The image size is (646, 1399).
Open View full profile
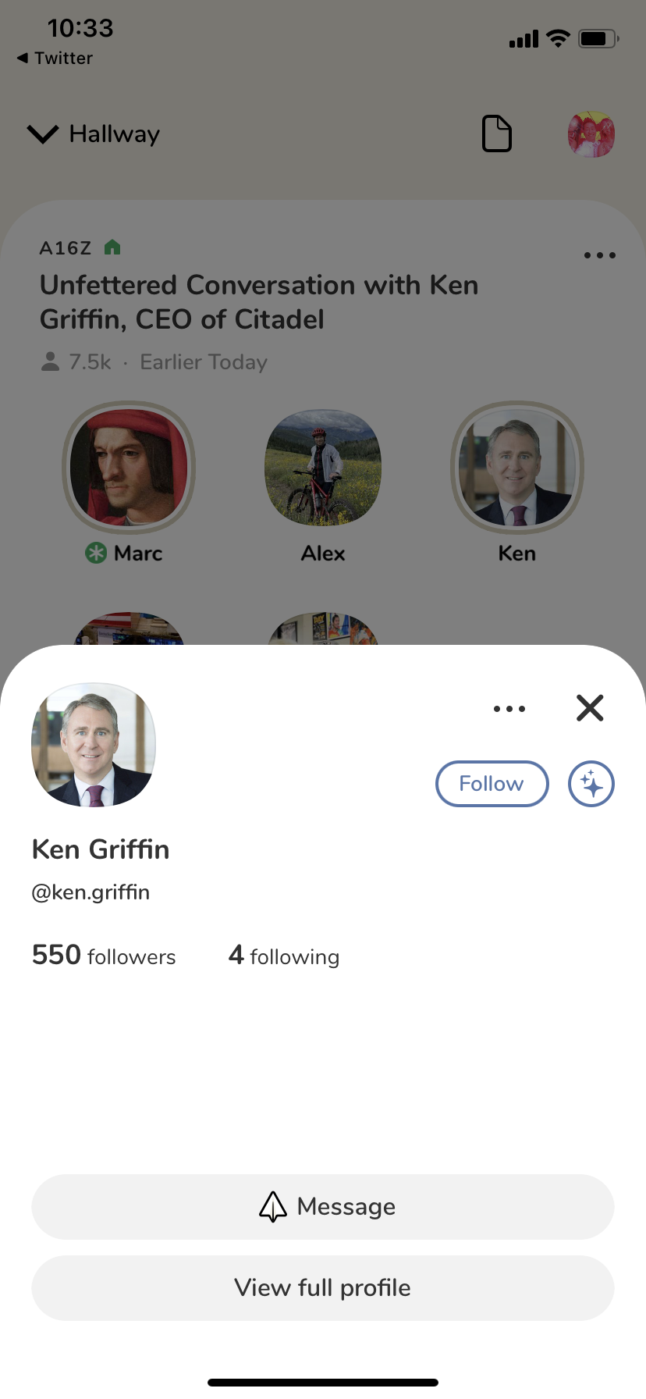coord(323,1288)
